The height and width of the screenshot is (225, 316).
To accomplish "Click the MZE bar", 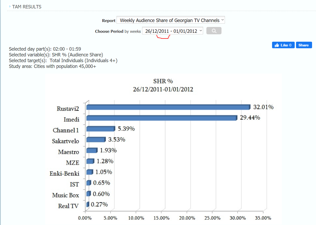I will tap(90, 161).
